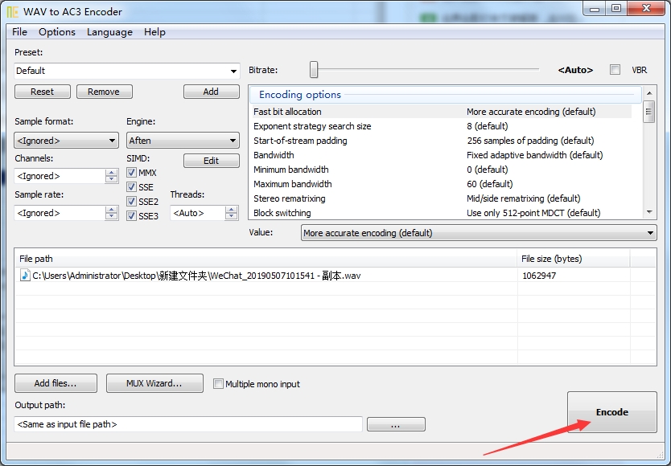
Task: Click 'Use only 512-point MDCT (default)' value
Action: [x=533, y=213]
